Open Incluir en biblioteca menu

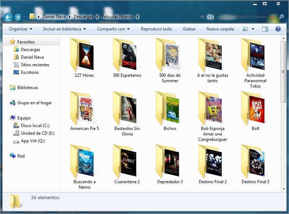(x=64, y=29)
